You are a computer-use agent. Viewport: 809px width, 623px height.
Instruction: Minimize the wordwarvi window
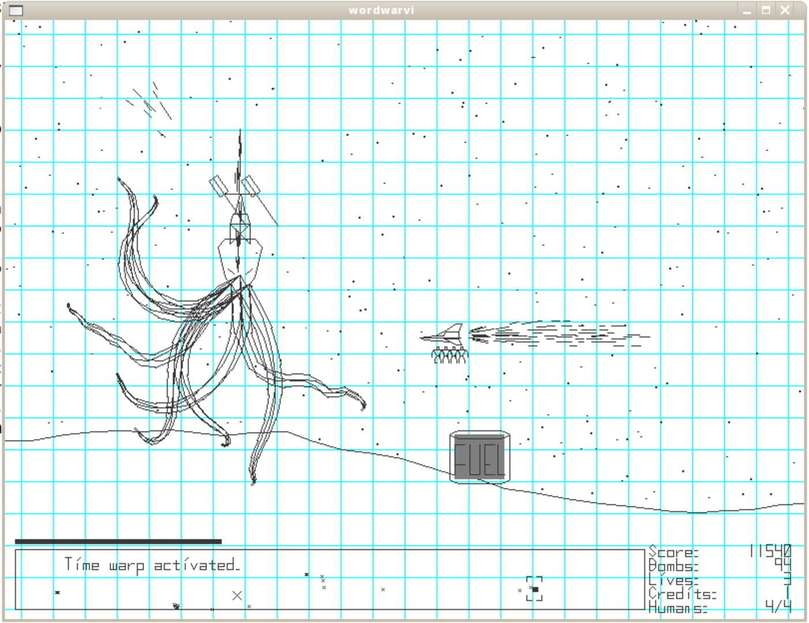coord(747,10)
